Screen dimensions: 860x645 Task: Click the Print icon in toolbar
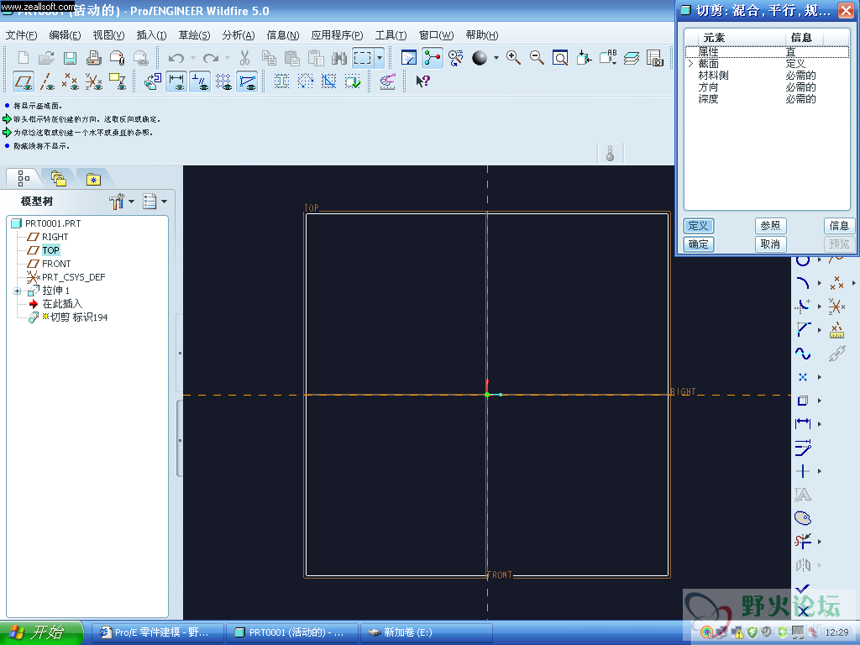pyautogui.click(x=93, y=58)
